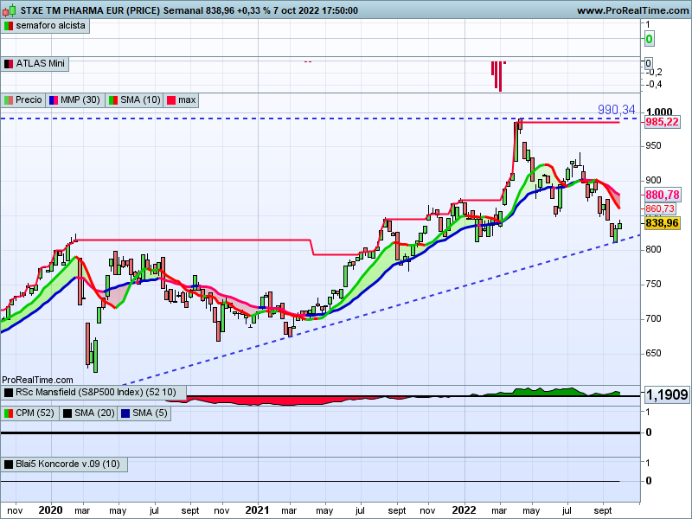The image size is (692, 519).
Task: Click the semaforo alcista color icon
Action: [x=9, y=26]
